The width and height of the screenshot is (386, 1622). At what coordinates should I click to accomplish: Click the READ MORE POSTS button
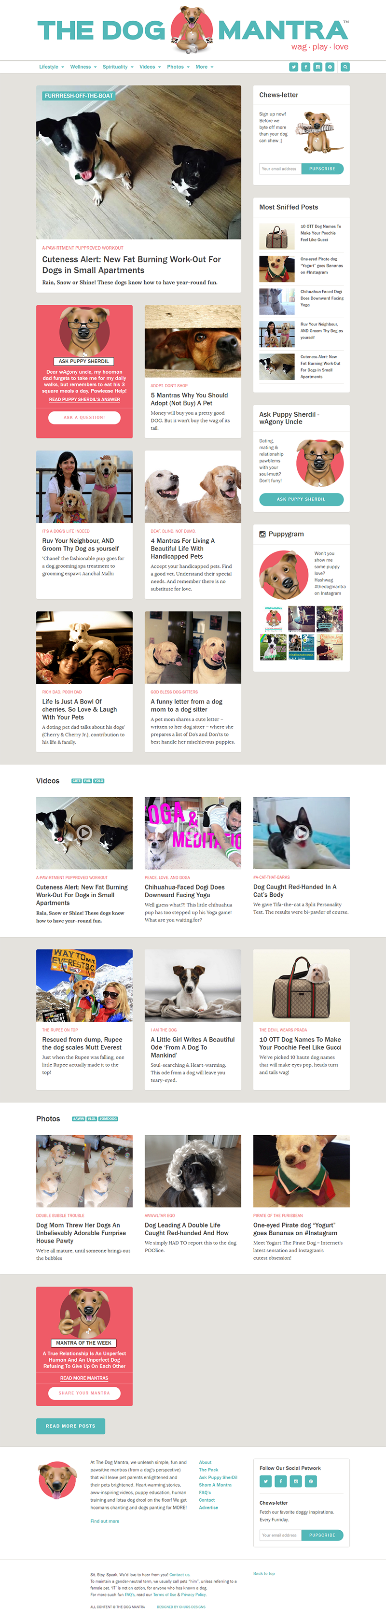click(x=70, y=1425)
